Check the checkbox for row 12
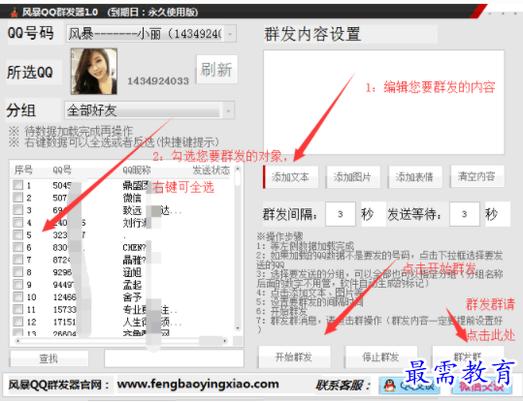Screen dimensions: 523x403 point(17,322)
